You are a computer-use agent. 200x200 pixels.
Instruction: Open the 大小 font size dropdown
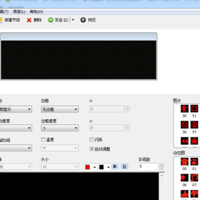click(59, 167)
